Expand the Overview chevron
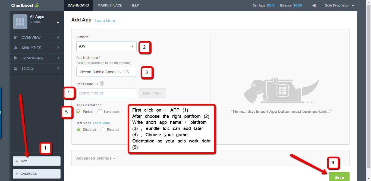This screenshot has height=181, width=371. tap(58, 37)
